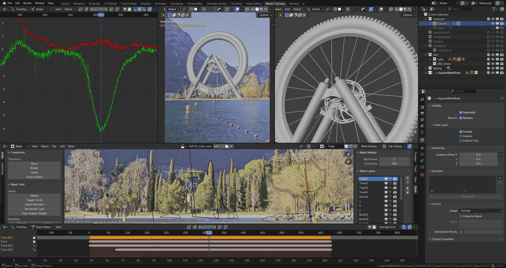This screenshot has height=268, width=506.
Task: Enable the Collection Mask checkbox
Action: (461, 216)
